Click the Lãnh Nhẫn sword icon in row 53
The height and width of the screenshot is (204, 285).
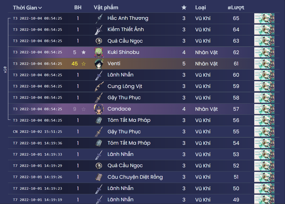[99, 154]
